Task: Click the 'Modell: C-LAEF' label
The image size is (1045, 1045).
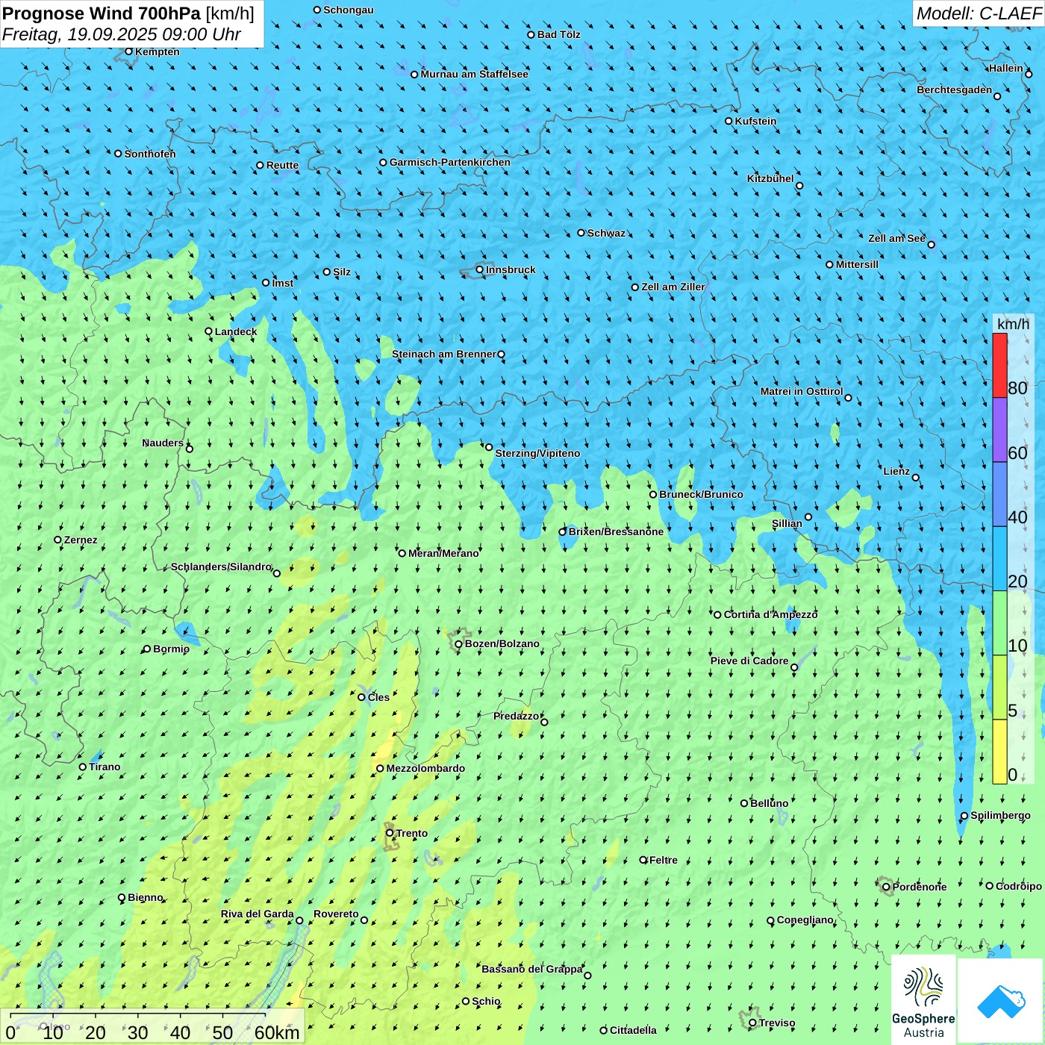Action: point(978,13)
